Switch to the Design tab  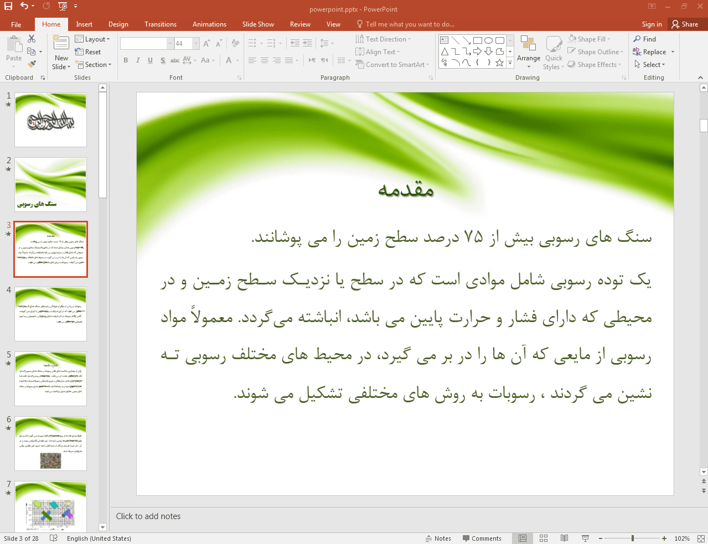pos(118,24)
